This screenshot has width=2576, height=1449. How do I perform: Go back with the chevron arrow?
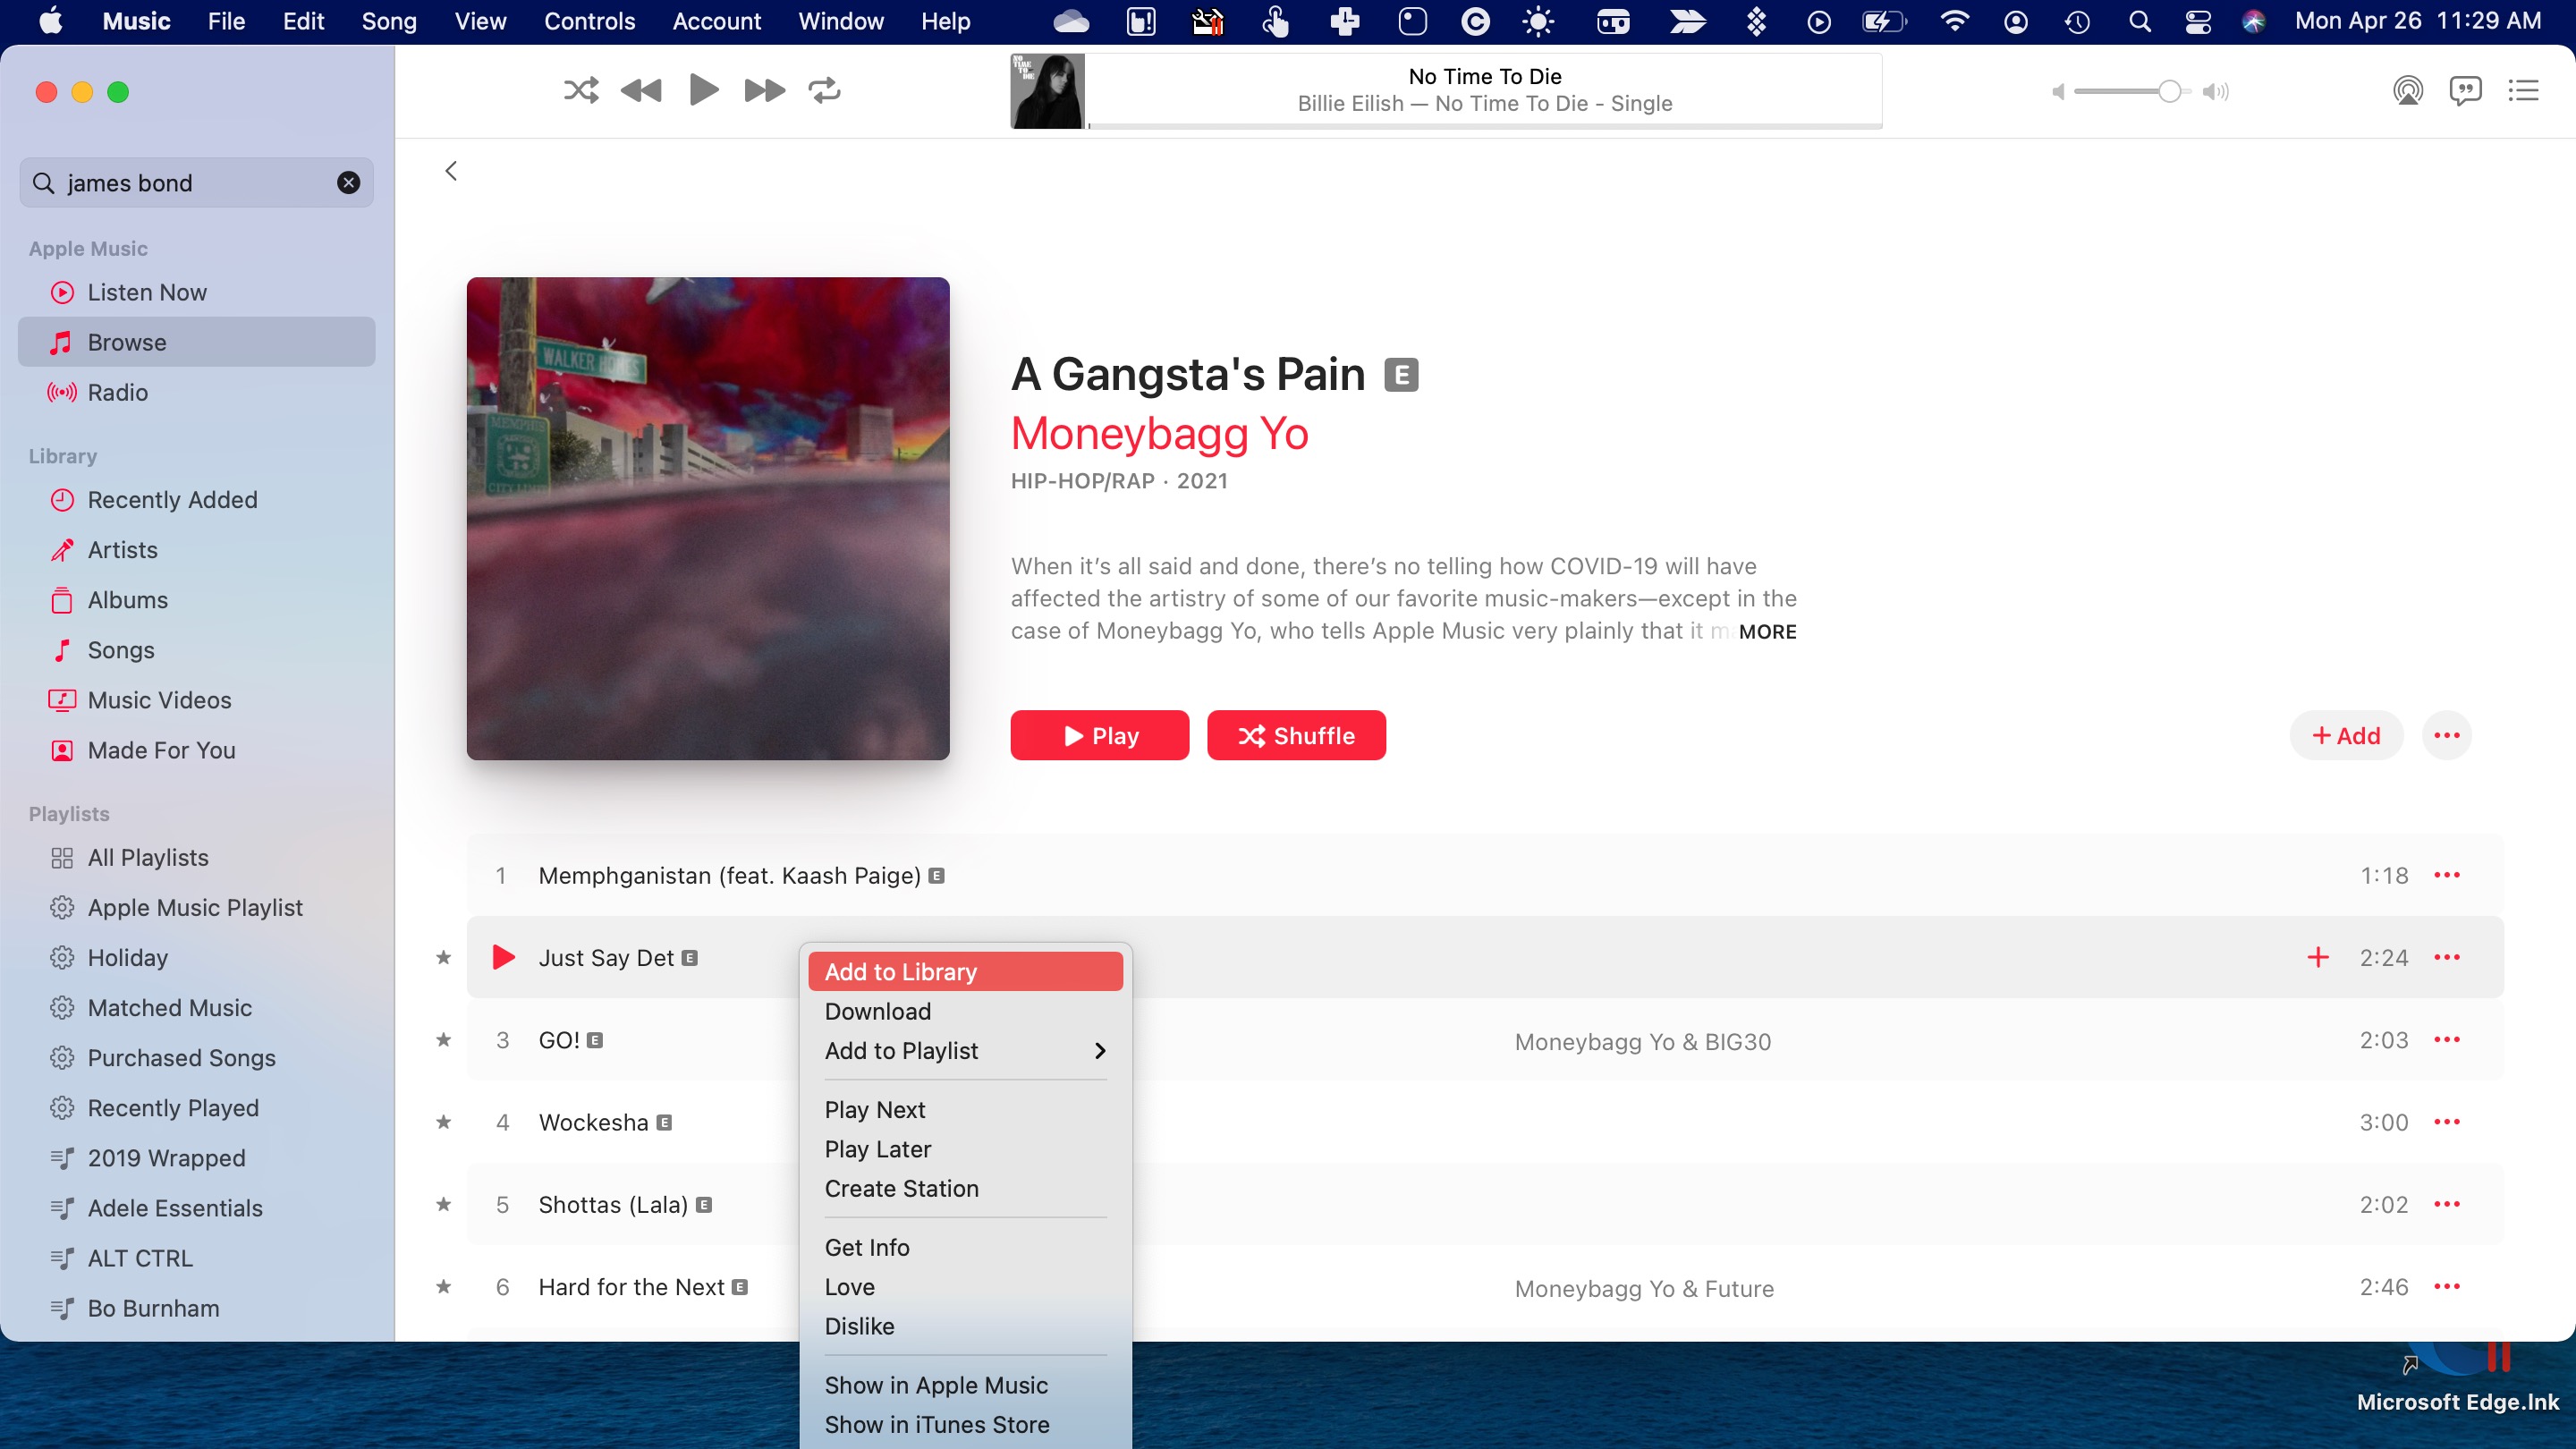pos(451,171)
